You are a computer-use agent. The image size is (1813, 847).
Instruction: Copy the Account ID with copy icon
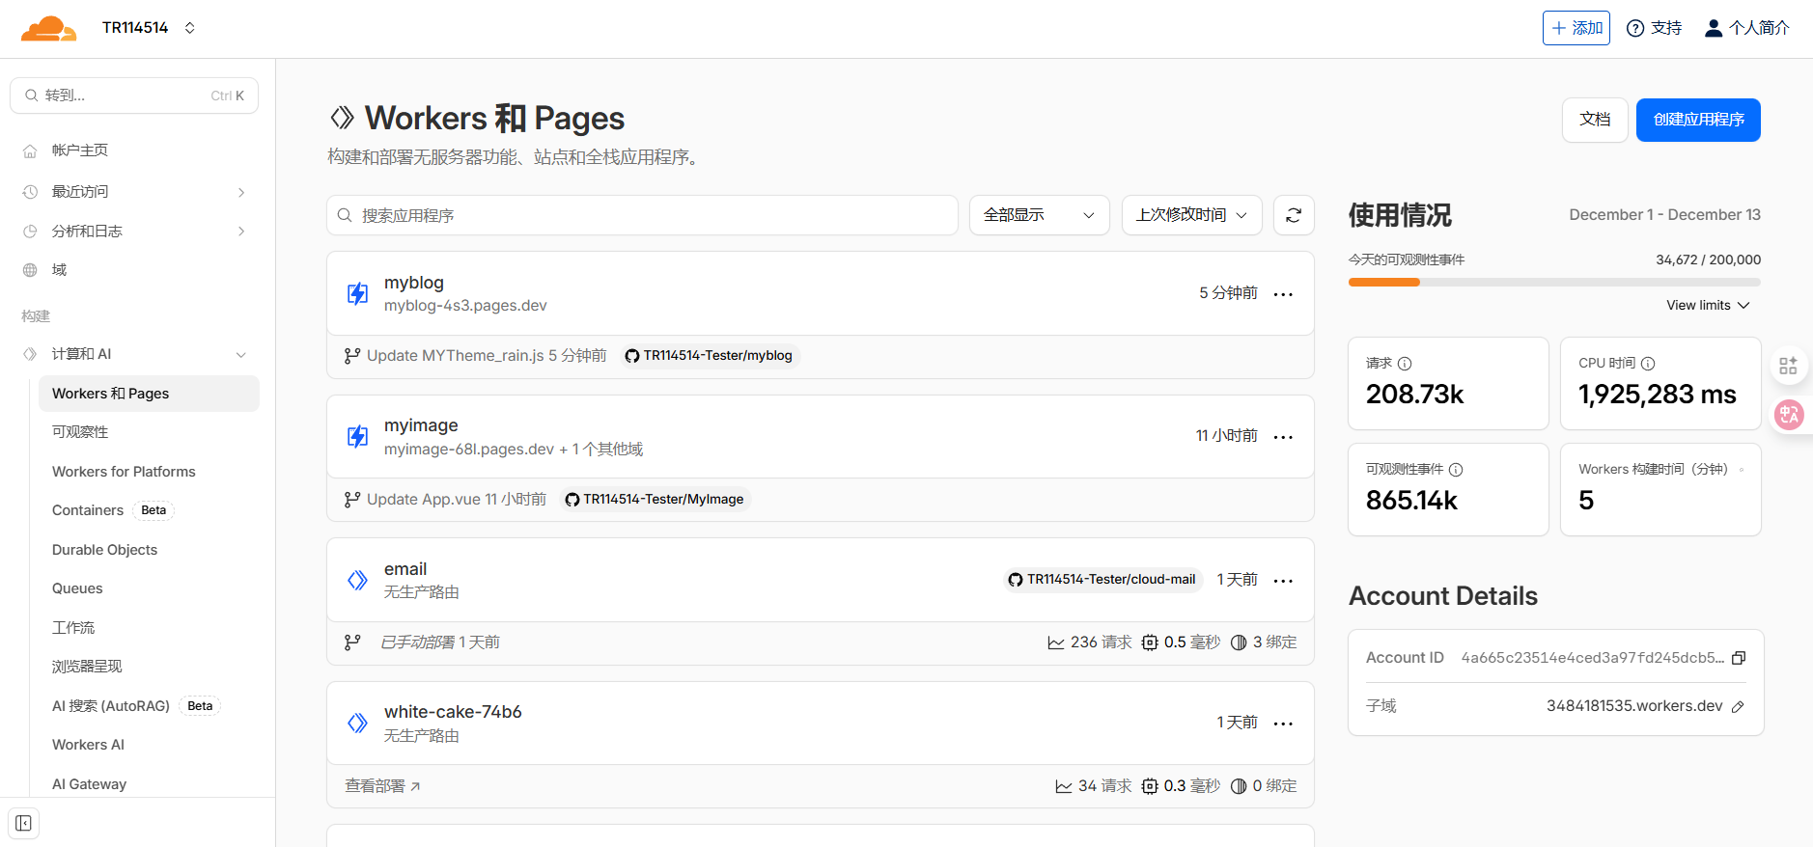[x=1739, y=658]
